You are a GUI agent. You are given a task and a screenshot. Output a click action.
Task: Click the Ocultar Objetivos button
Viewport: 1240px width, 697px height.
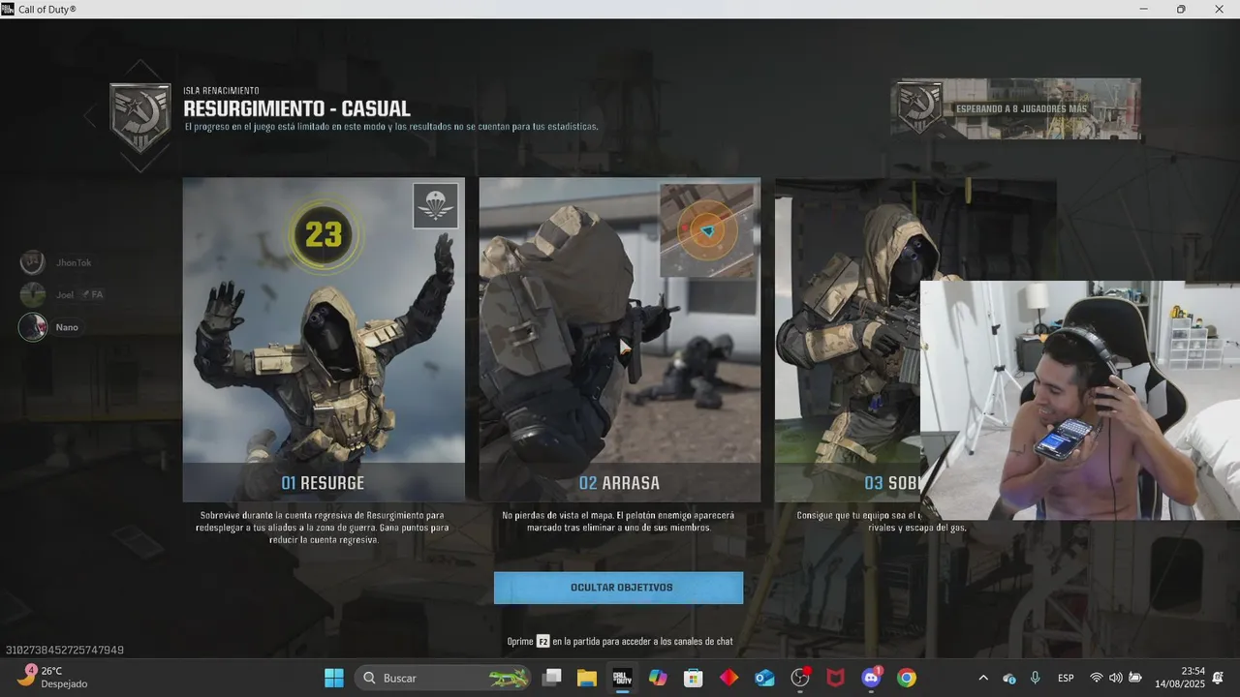618,588
